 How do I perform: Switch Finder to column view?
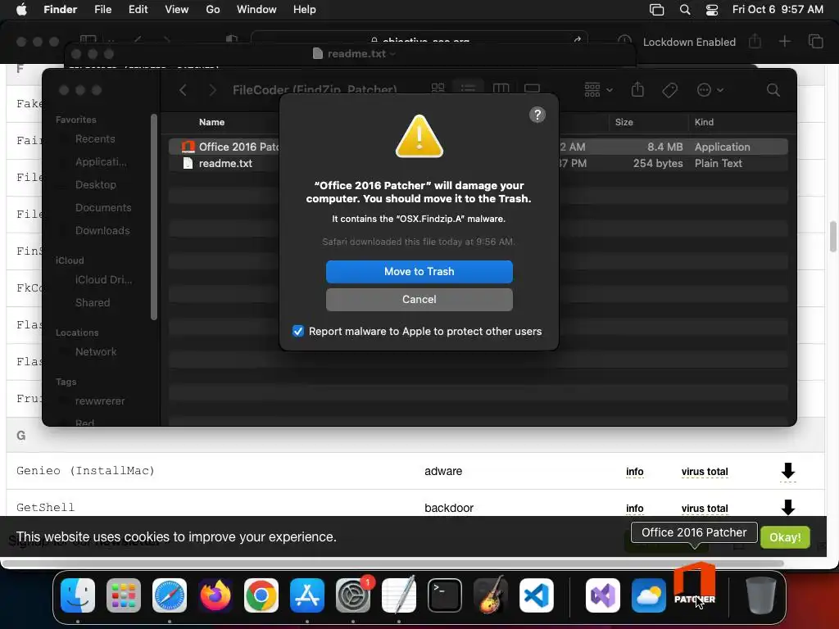(x=501, y=88)
